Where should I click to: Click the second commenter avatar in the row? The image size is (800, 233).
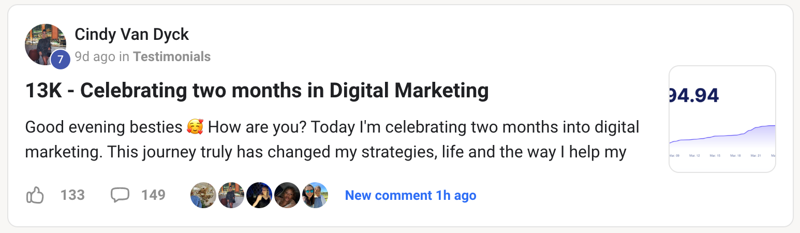[231, 195]
